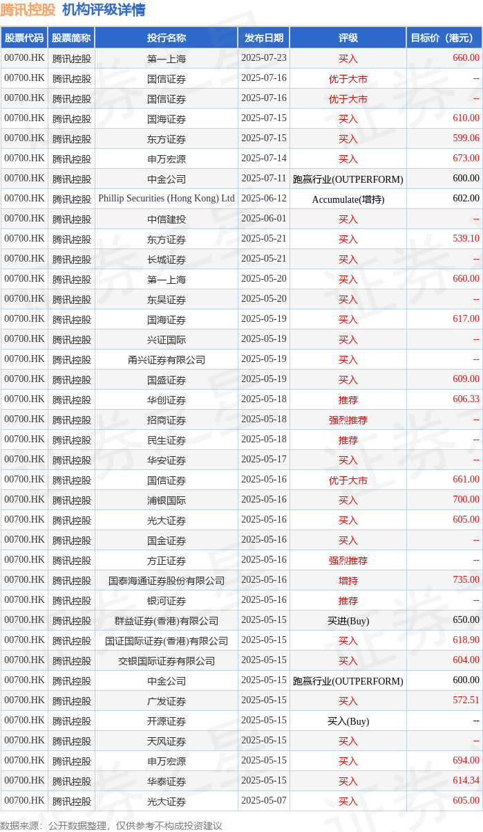This screenshot has height=832, width=483.
Task: Select the date 2025-07-14
Action: coord(264,159)
